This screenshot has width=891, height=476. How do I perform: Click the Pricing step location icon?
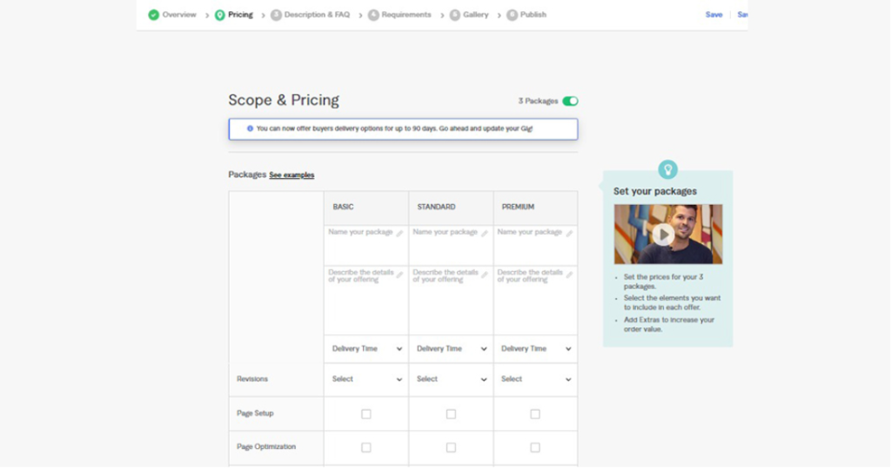pos(220,15)
